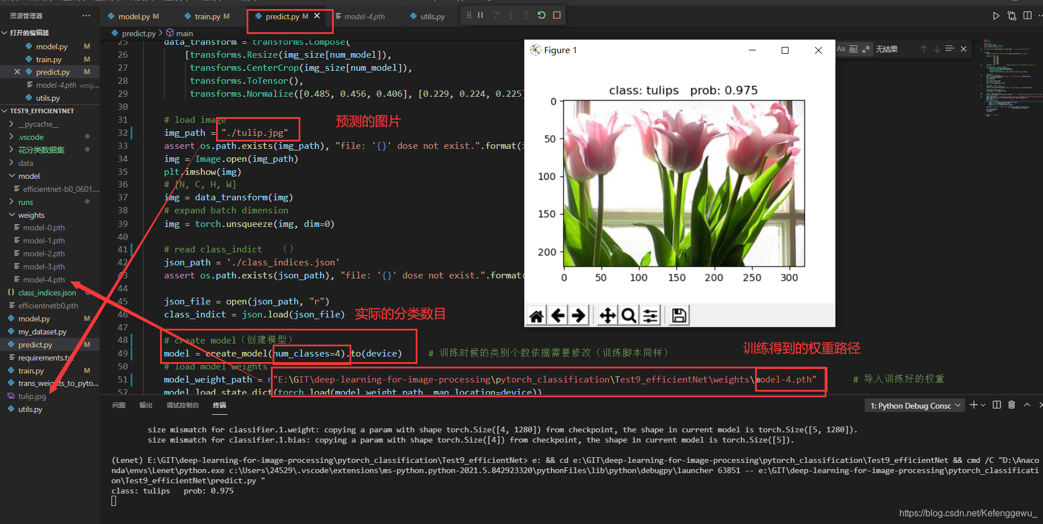Viewport: 1043px width, 524px height.
Task: Select the Terminal panel tab
Action: pos(219,405)
